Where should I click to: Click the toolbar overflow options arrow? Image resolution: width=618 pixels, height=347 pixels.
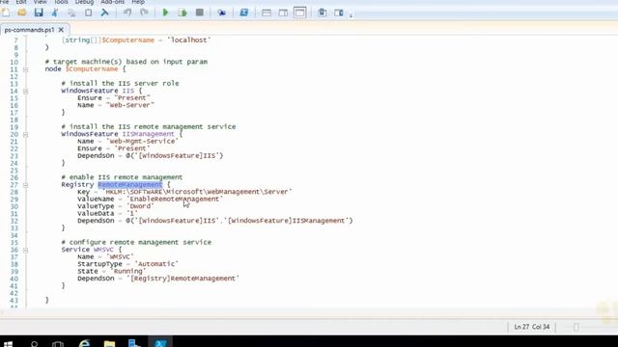351,15
